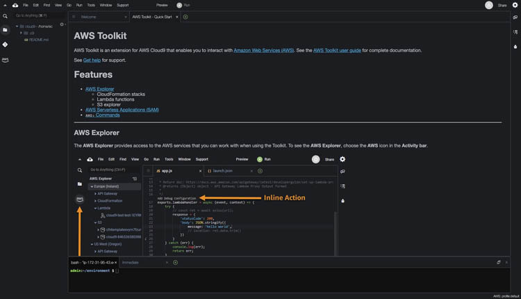The height and width of the screenshot is (299, 521).
Task: Click the new tab plus icon beside Quick Start
Action: coord(185,17)
